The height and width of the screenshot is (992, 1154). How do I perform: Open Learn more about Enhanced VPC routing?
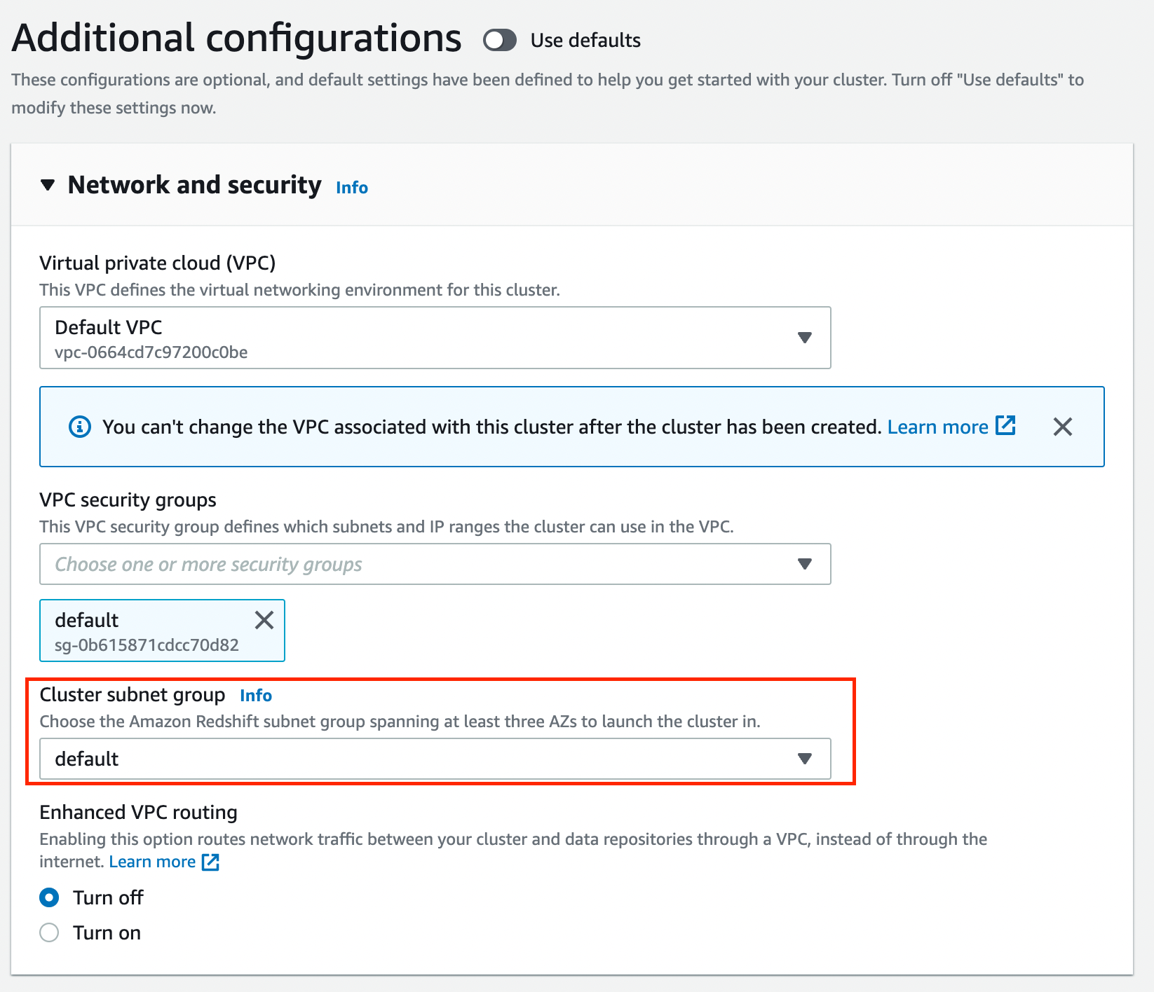152,862
